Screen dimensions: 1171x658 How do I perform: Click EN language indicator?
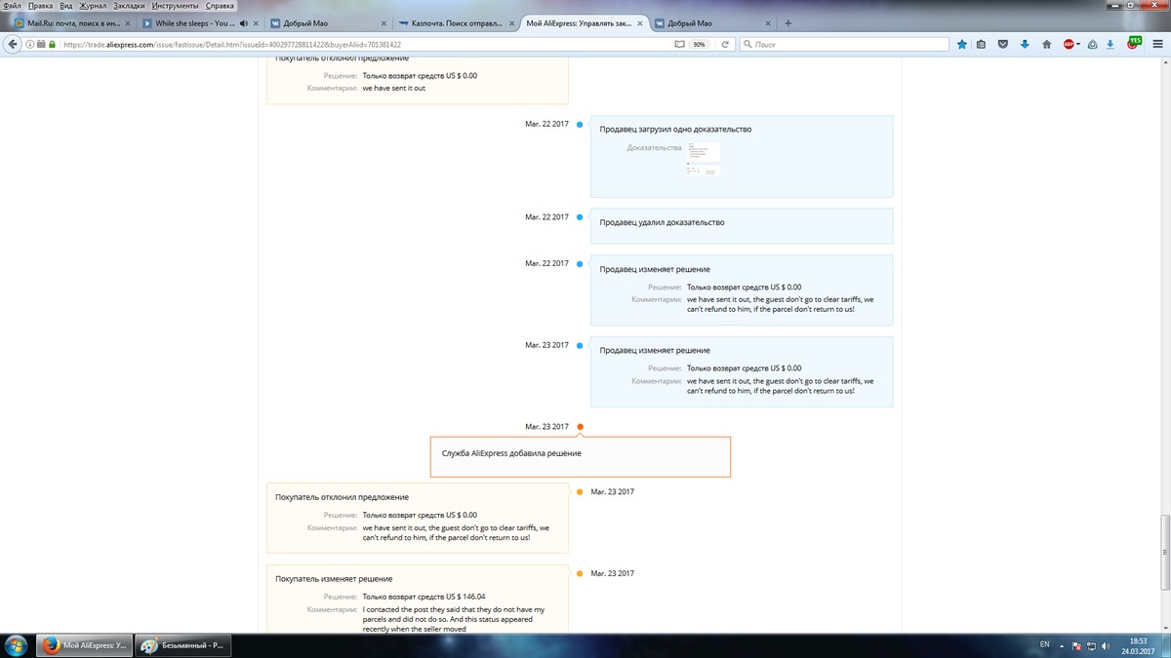(1044, 645)
